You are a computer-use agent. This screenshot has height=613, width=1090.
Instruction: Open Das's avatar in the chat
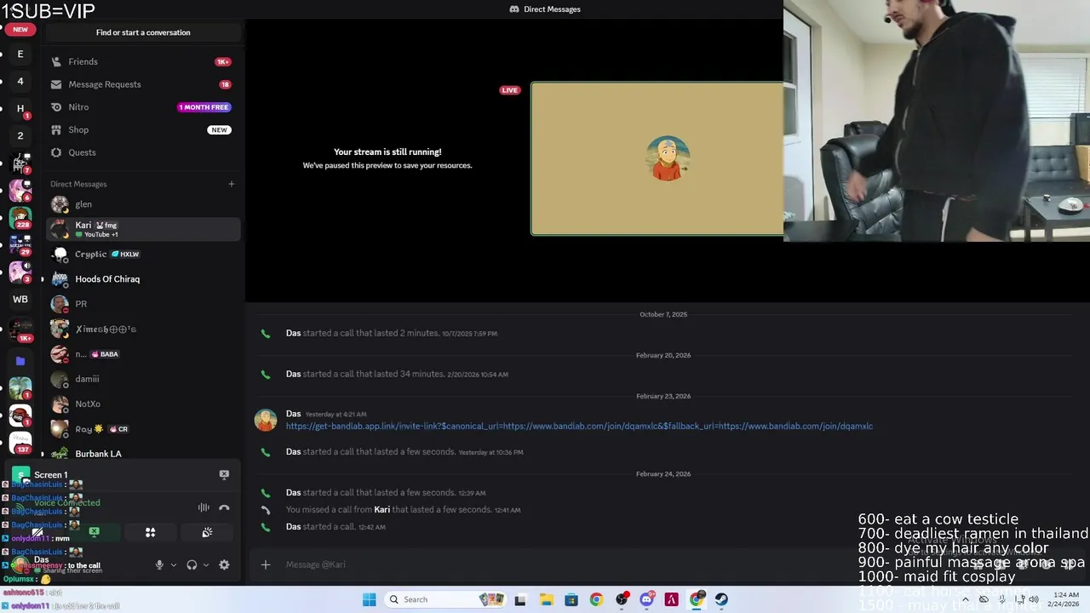266,420
